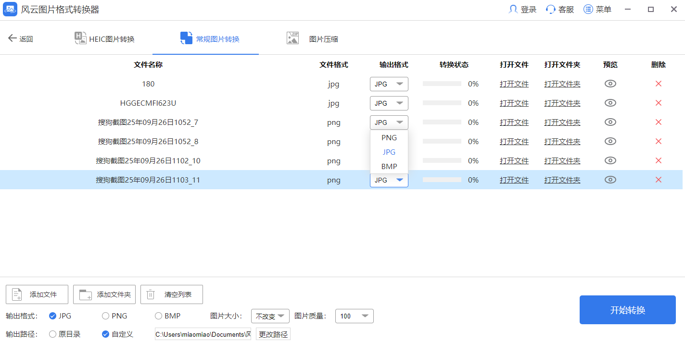Click the output path input field
The width and height of the screenshot is (685, 342).
click(203, 334)
